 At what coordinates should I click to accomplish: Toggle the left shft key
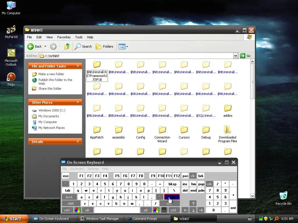click(x=71, y=204)
